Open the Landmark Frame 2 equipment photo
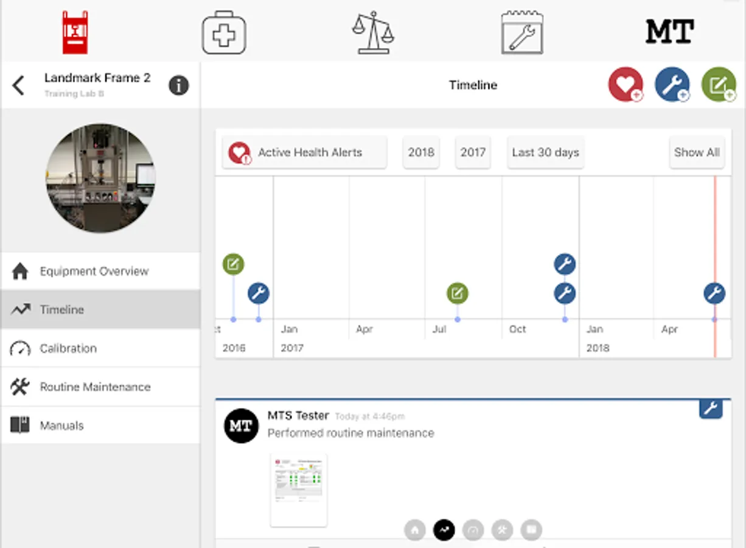 coord(100,177)
